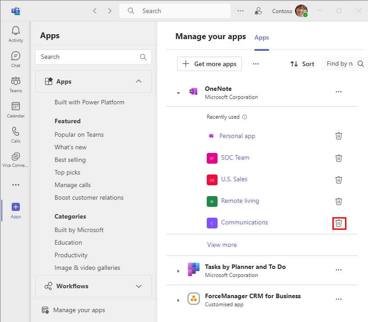Expand Tasks by Planner and To Do
This screenshot has width=368, height=322.
tap(178, 271)
